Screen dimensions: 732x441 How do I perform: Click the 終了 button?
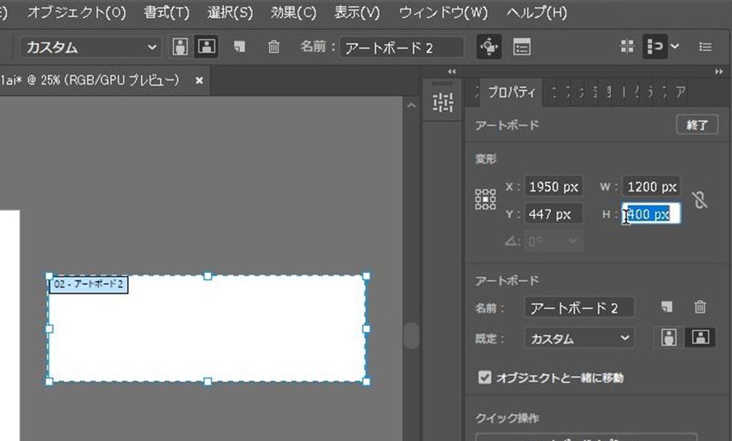[696, 125]
